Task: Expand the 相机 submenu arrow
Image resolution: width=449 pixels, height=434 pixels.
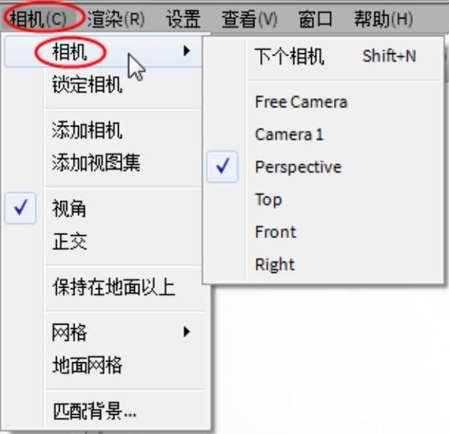Action: pyautogui.click(x=187, y=51)
